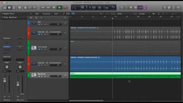Solo the kick sample track
The image size is (183, 103).
click(x=42, y=49)
